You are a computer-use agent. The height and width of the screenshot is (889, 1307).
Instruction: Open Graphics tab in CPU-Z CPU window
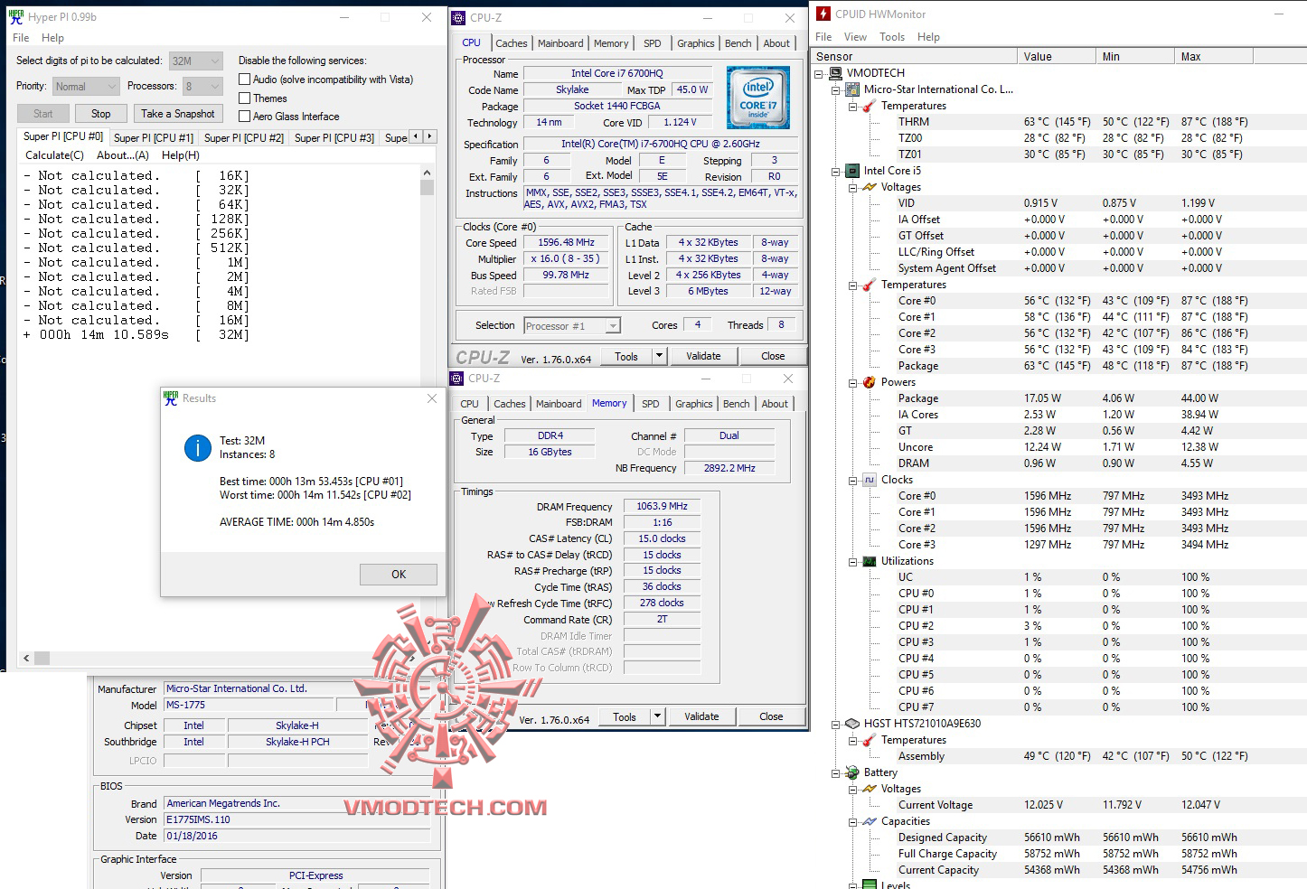pos(696,43)
